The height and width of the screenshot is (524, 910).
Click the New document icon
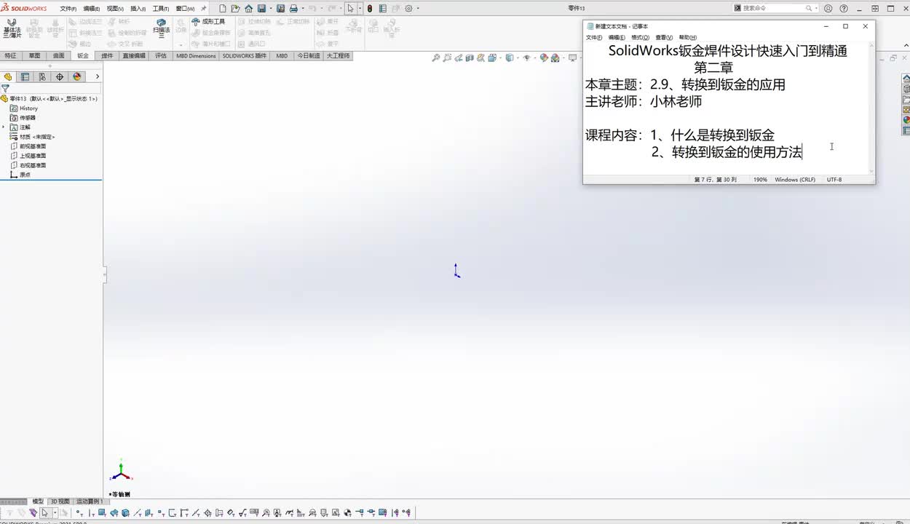click(223, 9)
